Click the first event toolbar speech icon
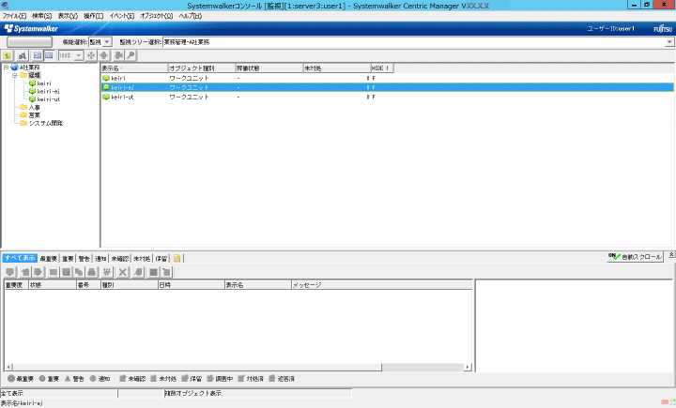This screenshot has height=408, width=676. 10,272
